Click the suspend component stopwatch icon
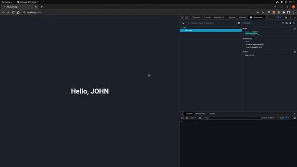Viewport: 297px width, 167px height. [x=283, y=23]
